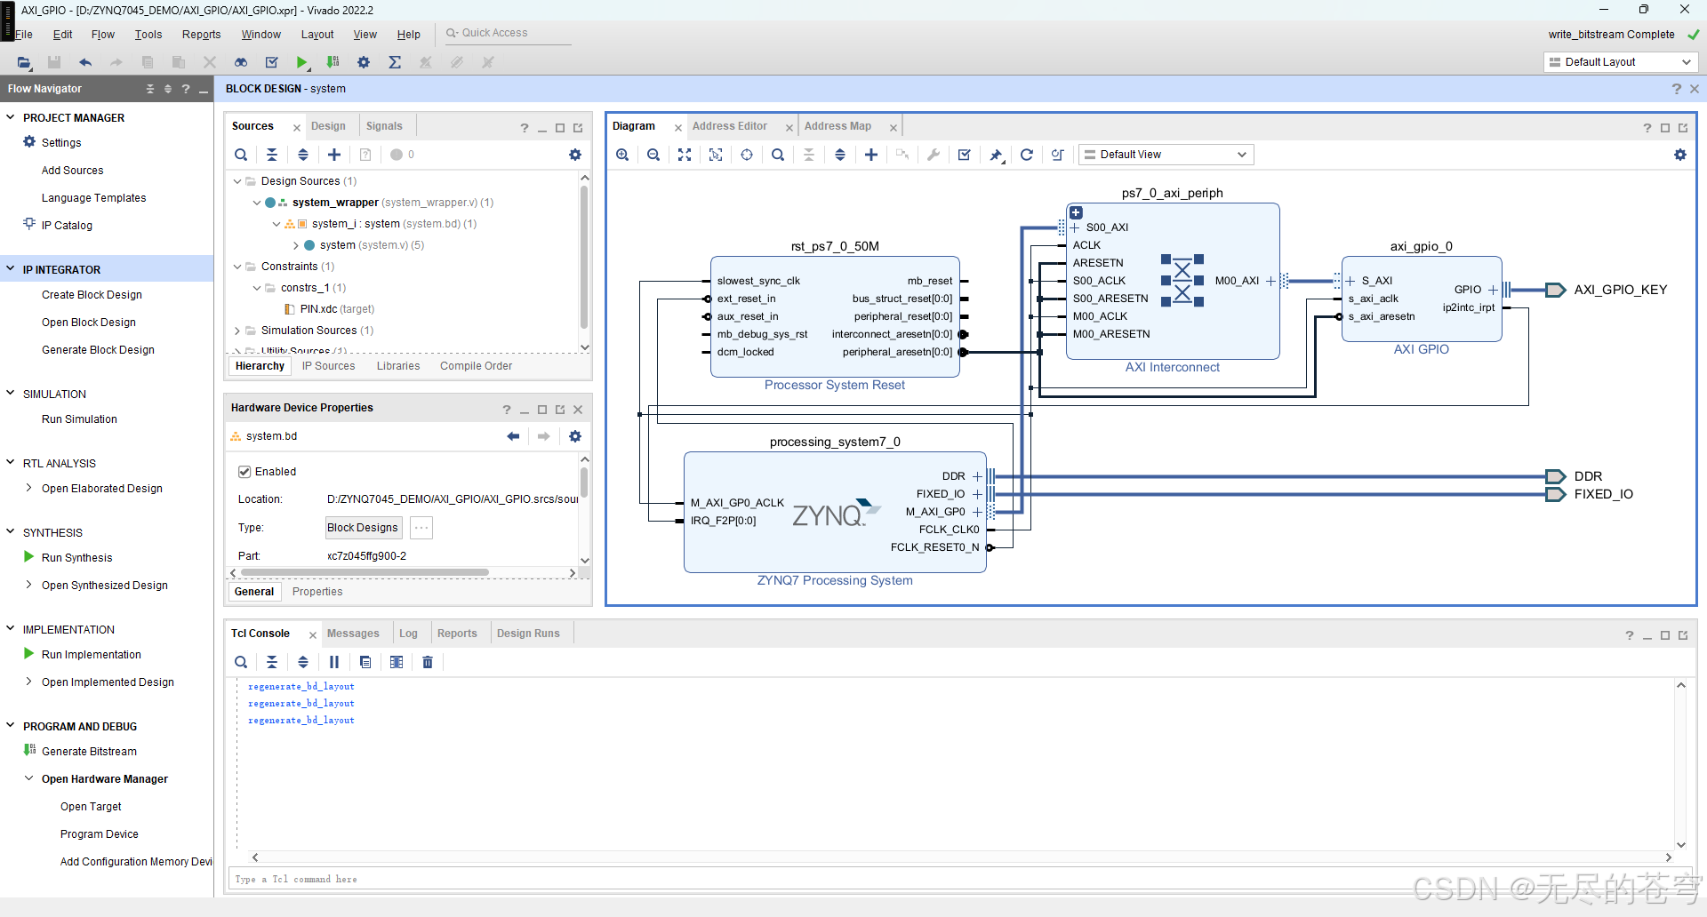
Task: Collapse the Constraints tree node
Action: click(237, 267)
